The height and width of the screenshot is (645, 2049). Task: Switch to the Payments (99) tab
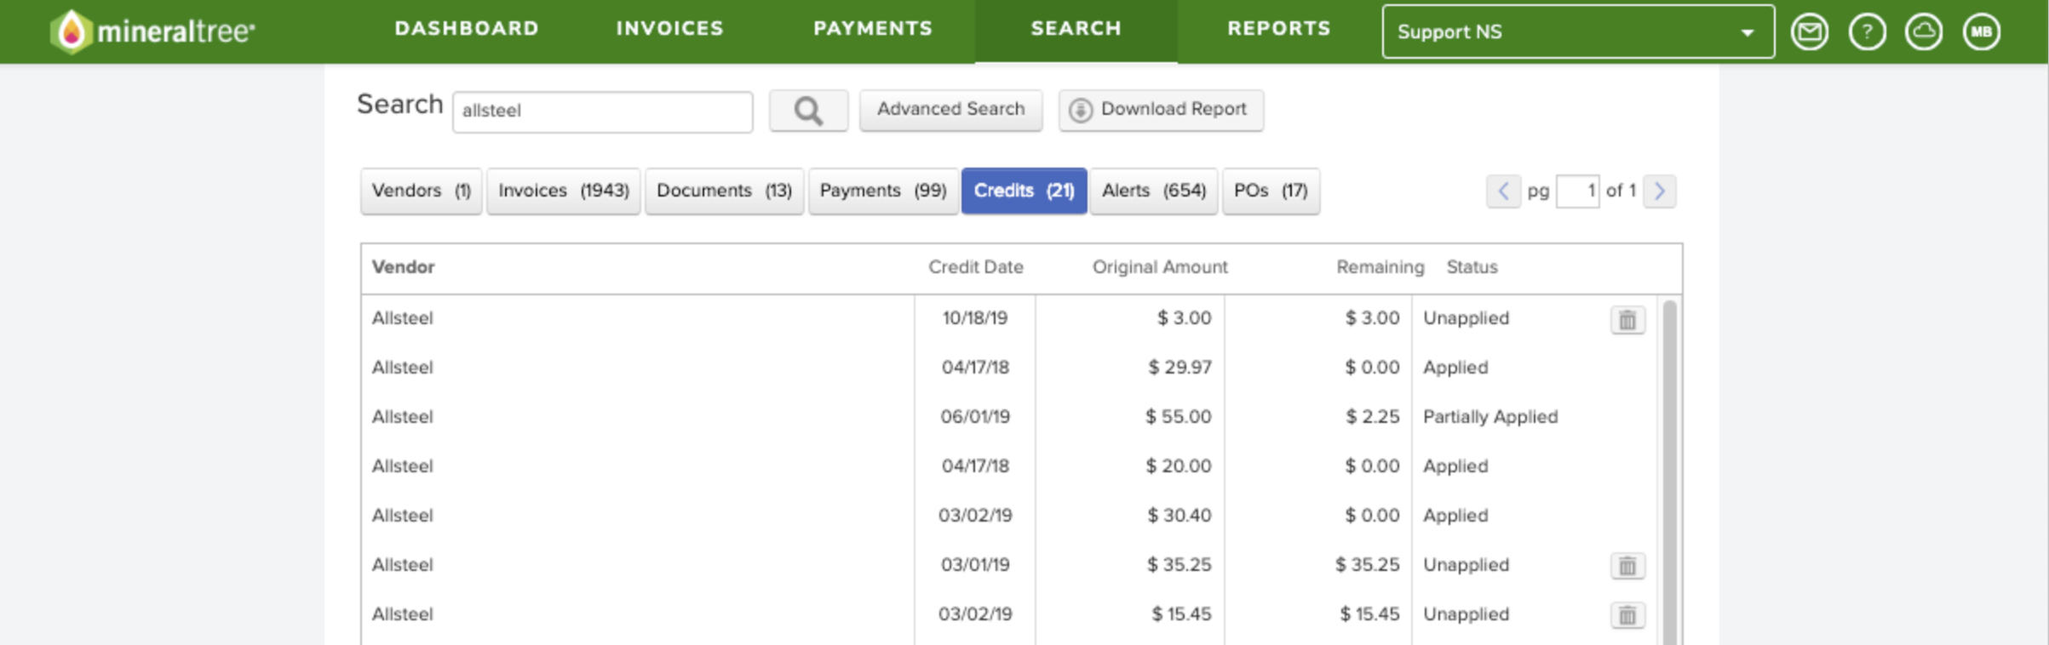(x=883, y=191)
